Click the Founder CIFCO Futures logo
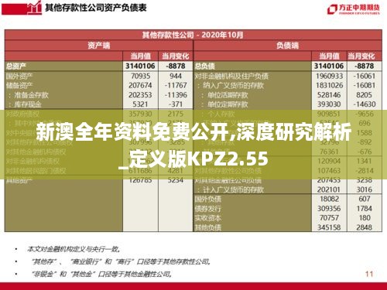The width and height of the screenshot is (387, 290). tap(354, 9)
